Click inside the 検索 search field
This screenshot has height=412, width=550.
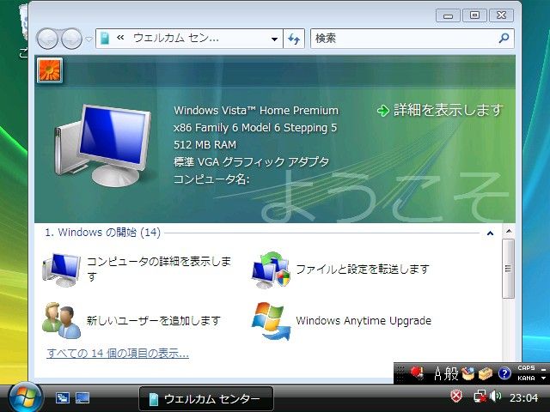pos(402,39)
